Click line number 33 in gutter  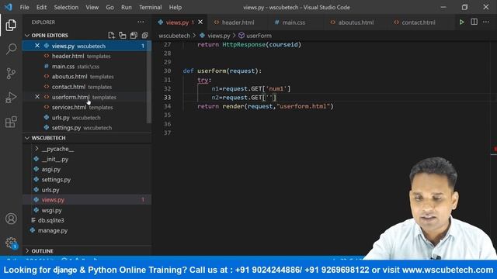(168, 98)
